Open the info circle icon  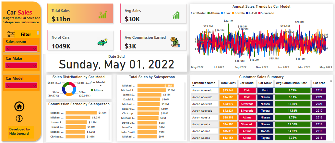19,118
